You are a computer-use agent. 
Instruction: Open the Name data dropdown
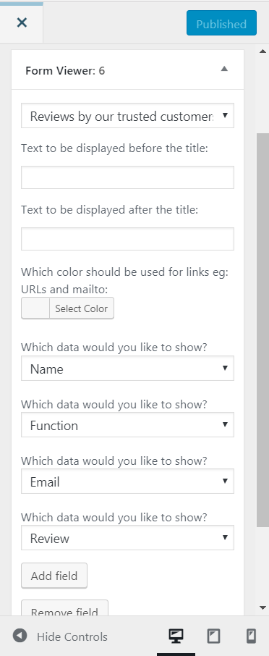[127, 369]
